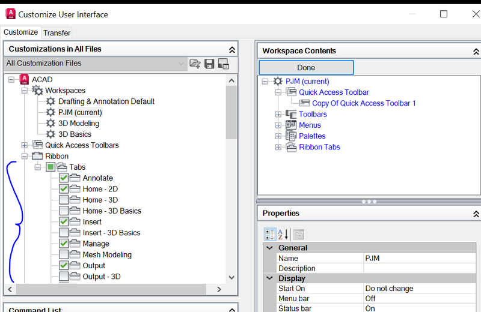Click the Tabs folder icon
Screen dimensions: 481x312
point(62,167)
